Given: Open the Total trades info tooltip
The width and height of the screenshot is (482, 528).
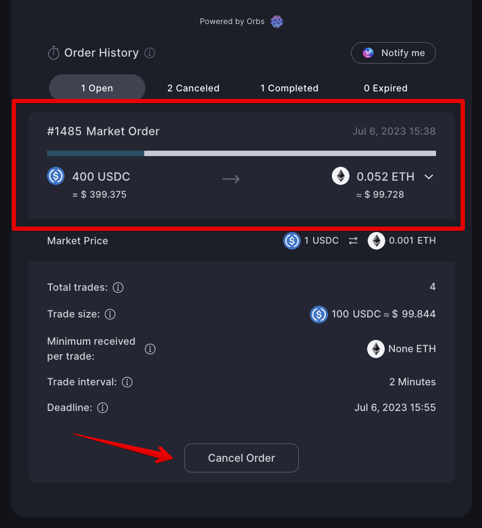Looking at the screenshot, I should tap(118, 288).
